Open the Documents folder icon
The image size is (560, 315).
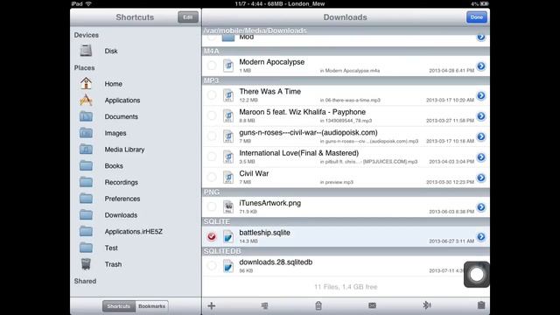pos(86,116)
